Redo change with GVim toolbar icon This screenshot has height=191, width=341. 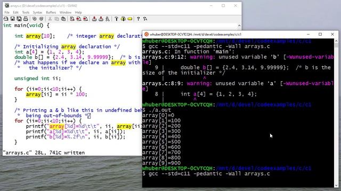click(41, 19)
